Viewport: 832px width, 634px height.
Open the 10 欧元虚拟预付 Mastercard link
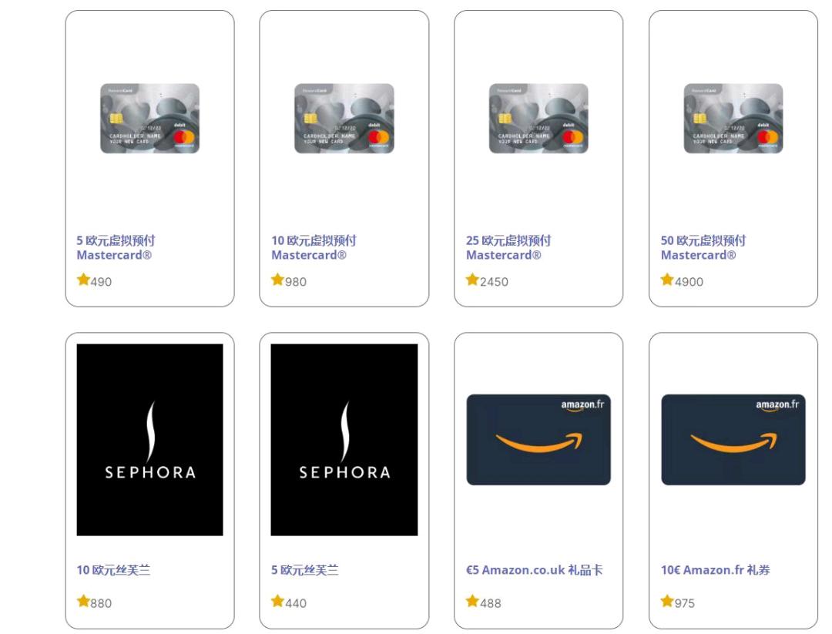[x=314, y=248]
